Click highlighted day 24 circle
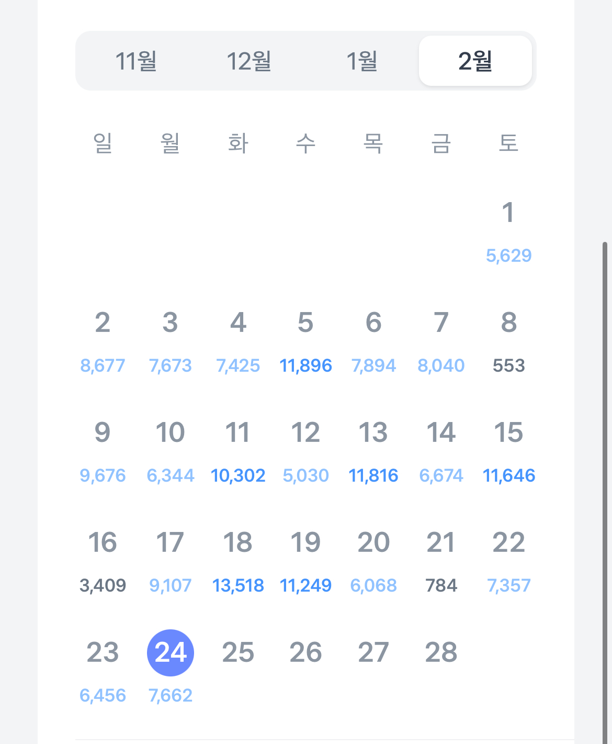The image size is (612, 744). pyautogui.click(x=171, y=652)
